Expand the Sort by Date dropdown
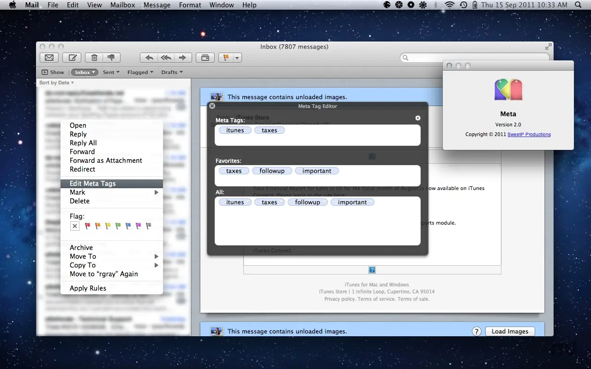 pos(57,83)
